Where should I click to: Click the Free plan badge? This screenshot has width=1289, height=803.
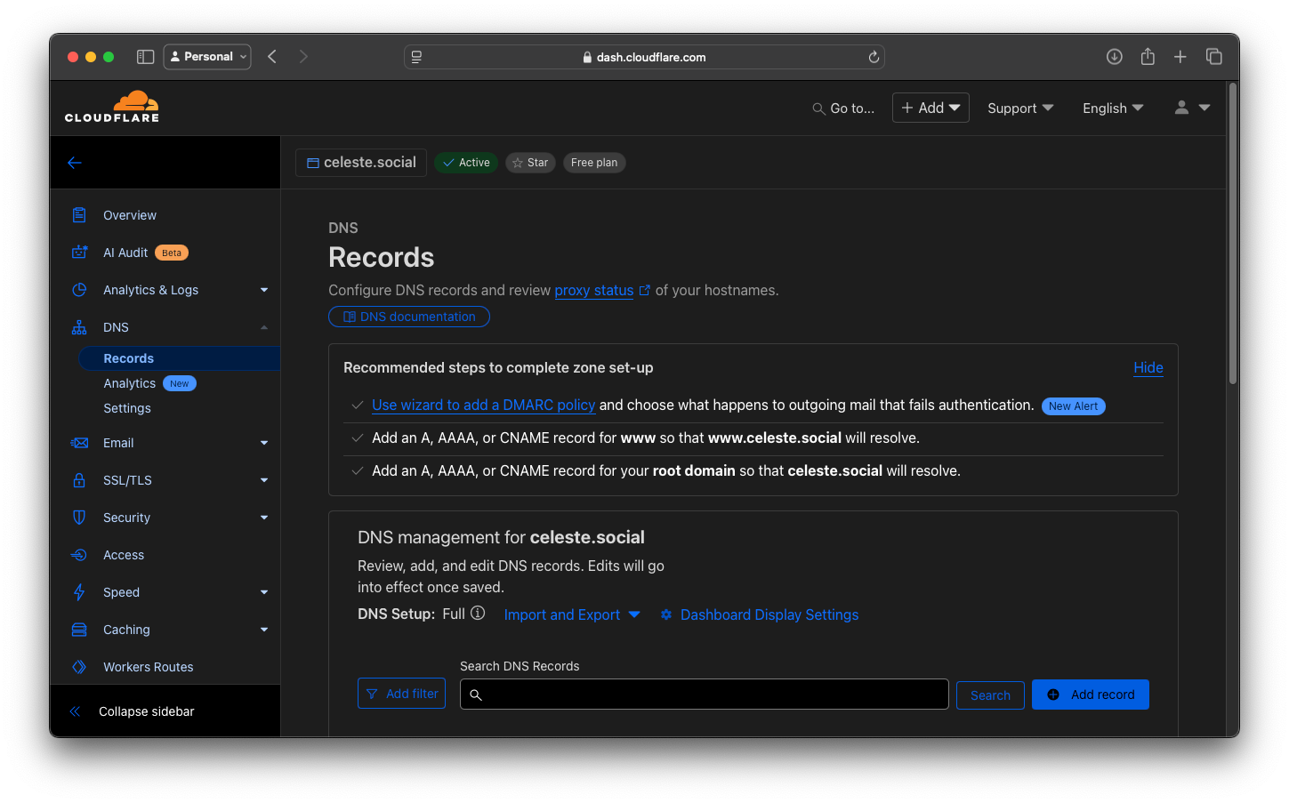coord(594,163)
